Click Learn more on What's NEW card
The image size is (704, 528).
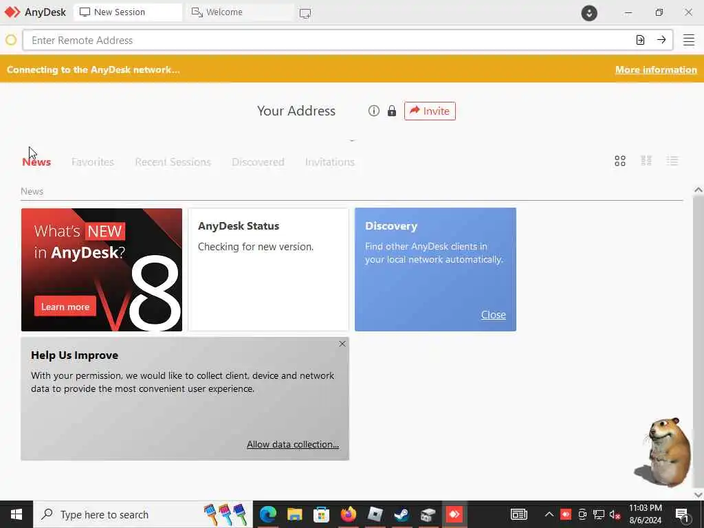pyautogui.click(x=65, y=307)
